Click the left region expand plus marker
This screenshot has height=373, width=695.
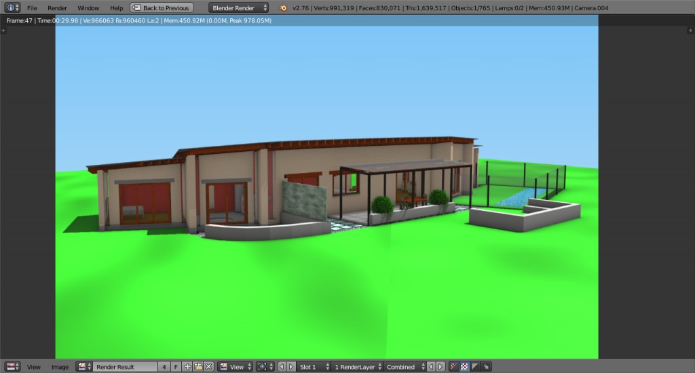[3, 30]
